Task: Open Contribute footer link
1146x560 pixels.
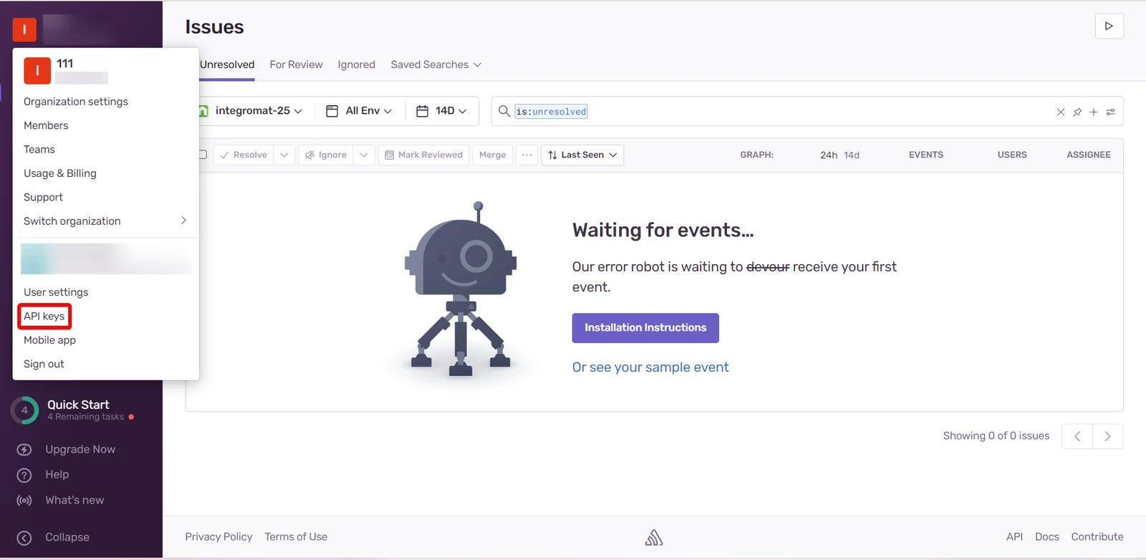Action: pos(1097,537)
